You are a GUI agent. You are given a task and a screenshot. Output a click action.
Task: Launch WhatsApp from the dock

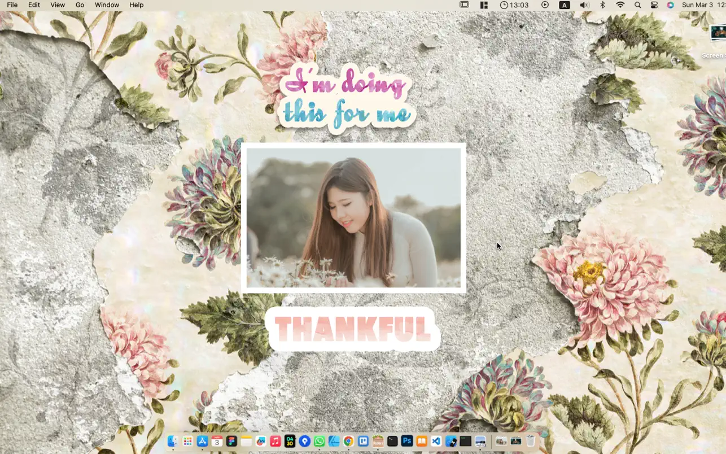[x=319, y=442]
